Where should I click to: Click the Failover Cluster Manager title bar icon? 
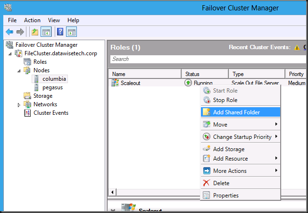[x=8, y=8]
